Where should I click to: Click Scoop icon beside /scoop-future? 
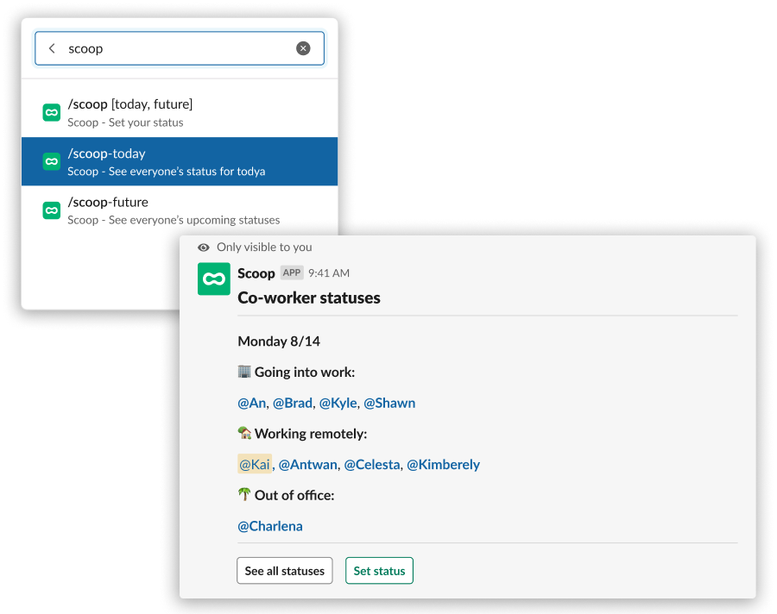(52, 210)
